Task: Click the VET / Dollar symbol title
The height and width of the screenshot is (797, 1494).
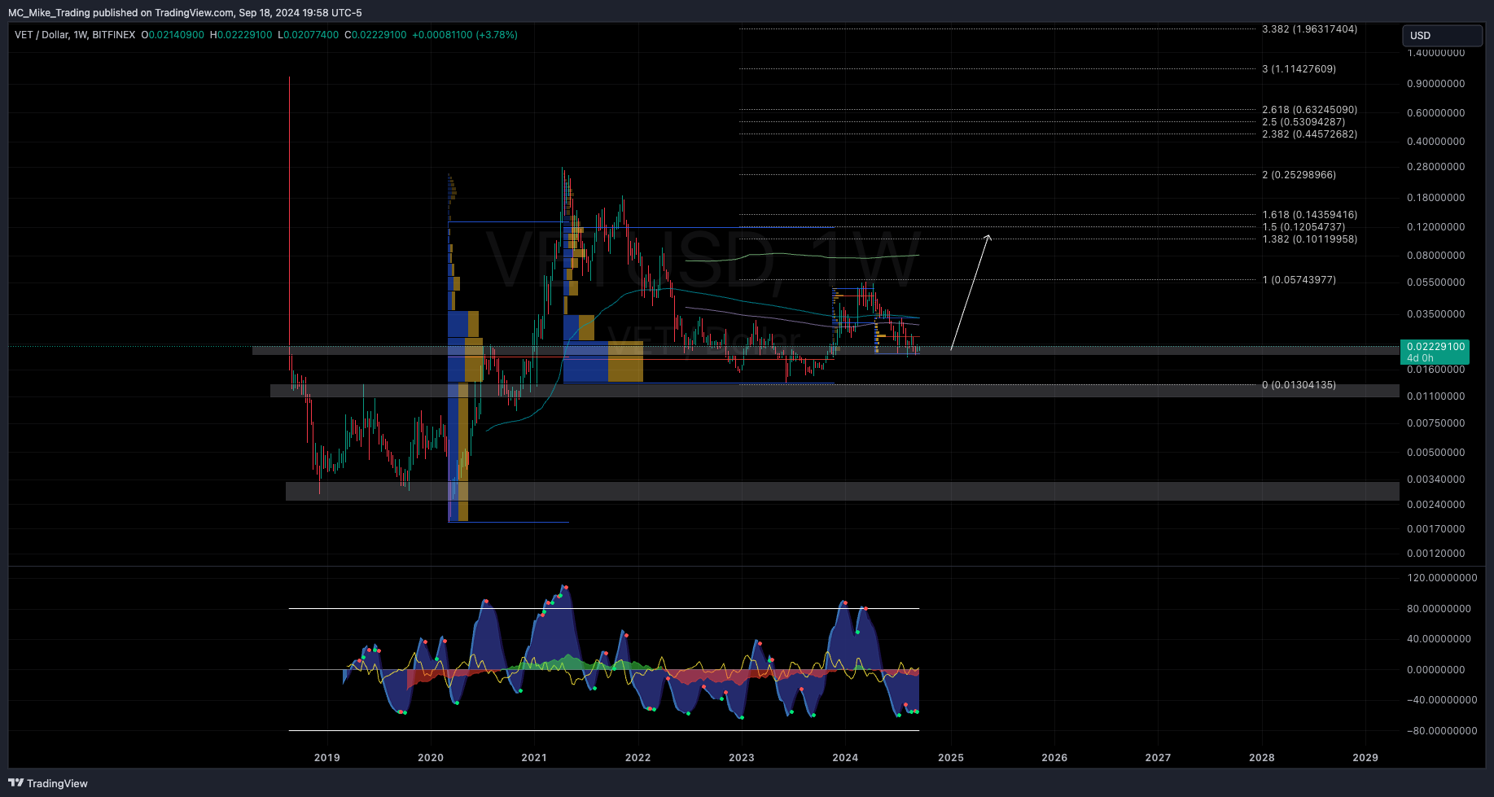Action: (42, 35)
